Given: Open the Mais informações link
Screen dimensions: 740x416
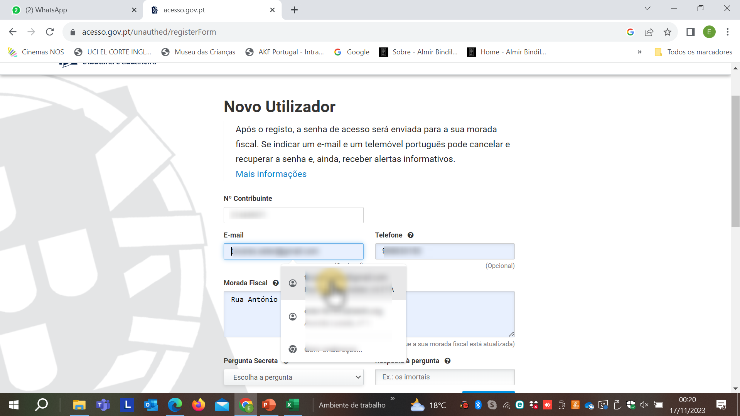Looking at the screenshot, I should click(x=271, y=174).
